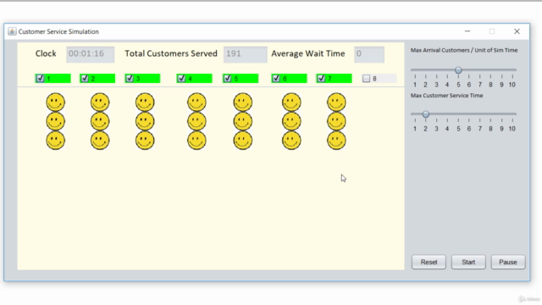Click second smiley in teller 4 queue
This screenshot has height=305, width=542.
click(x=196, y=121)
